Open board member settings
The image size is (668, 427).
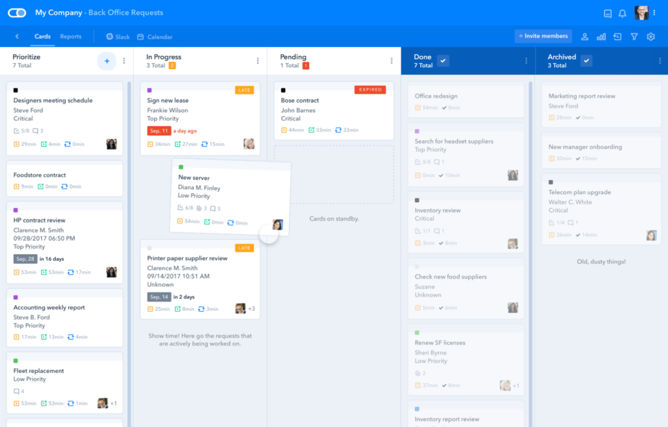tap(584, 37)
